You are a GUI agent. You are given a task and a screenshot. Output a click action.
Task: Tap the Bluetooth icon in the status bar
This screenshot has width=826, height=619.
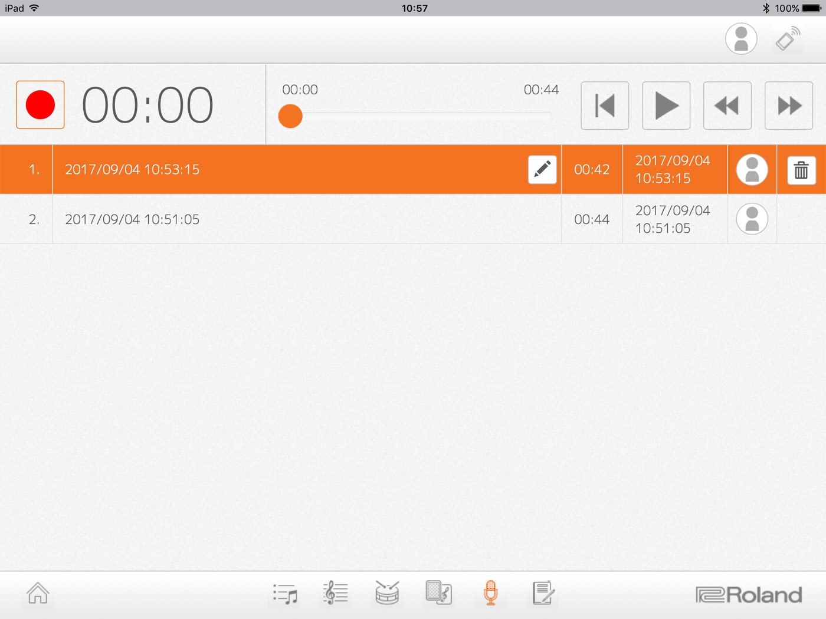(766, 8)
